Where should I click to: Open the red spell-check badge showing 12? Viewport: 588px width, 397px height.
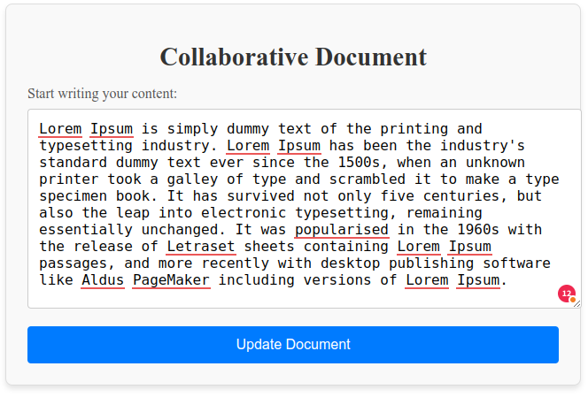pyautogui.click(x=566, y=293)
